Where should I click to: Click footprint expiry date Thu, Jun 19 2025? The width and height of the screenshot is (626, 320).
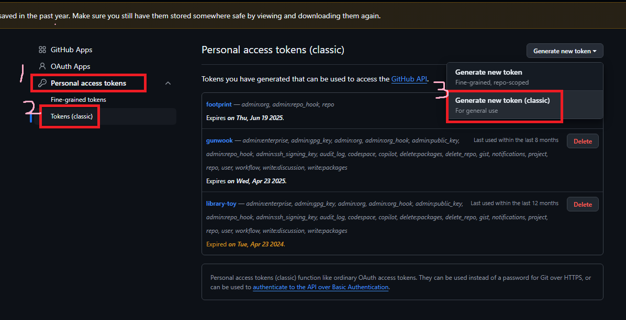255,118
